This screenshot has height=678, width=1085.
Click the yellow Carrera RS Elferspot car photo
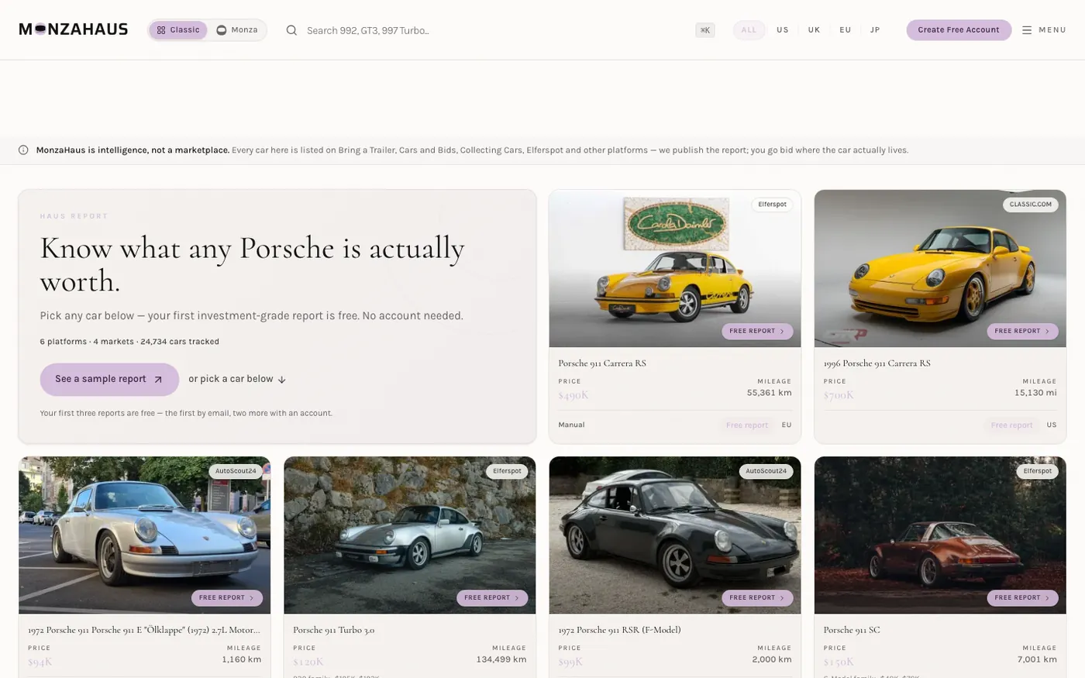675,269
